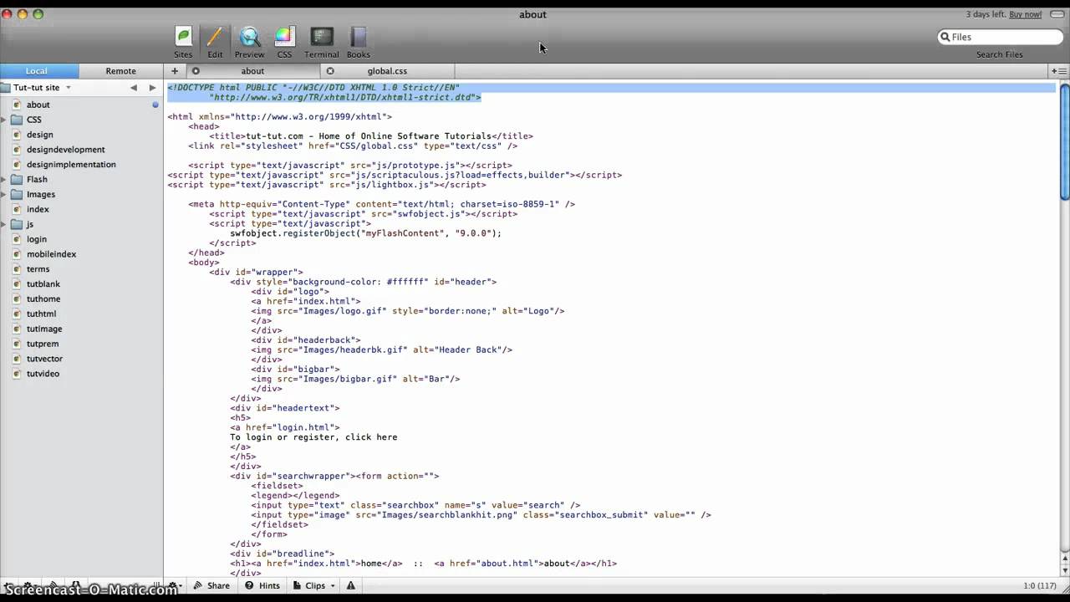The image size is (1070, 602).
Task: Switch to Remote file tab
Action: 120,71
